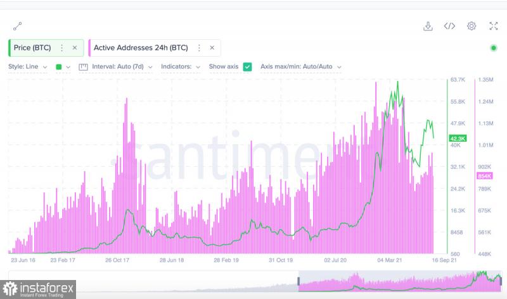Click the 854K active addresses label
Viewport: 507px width, 299px height.
click(484, 176)
